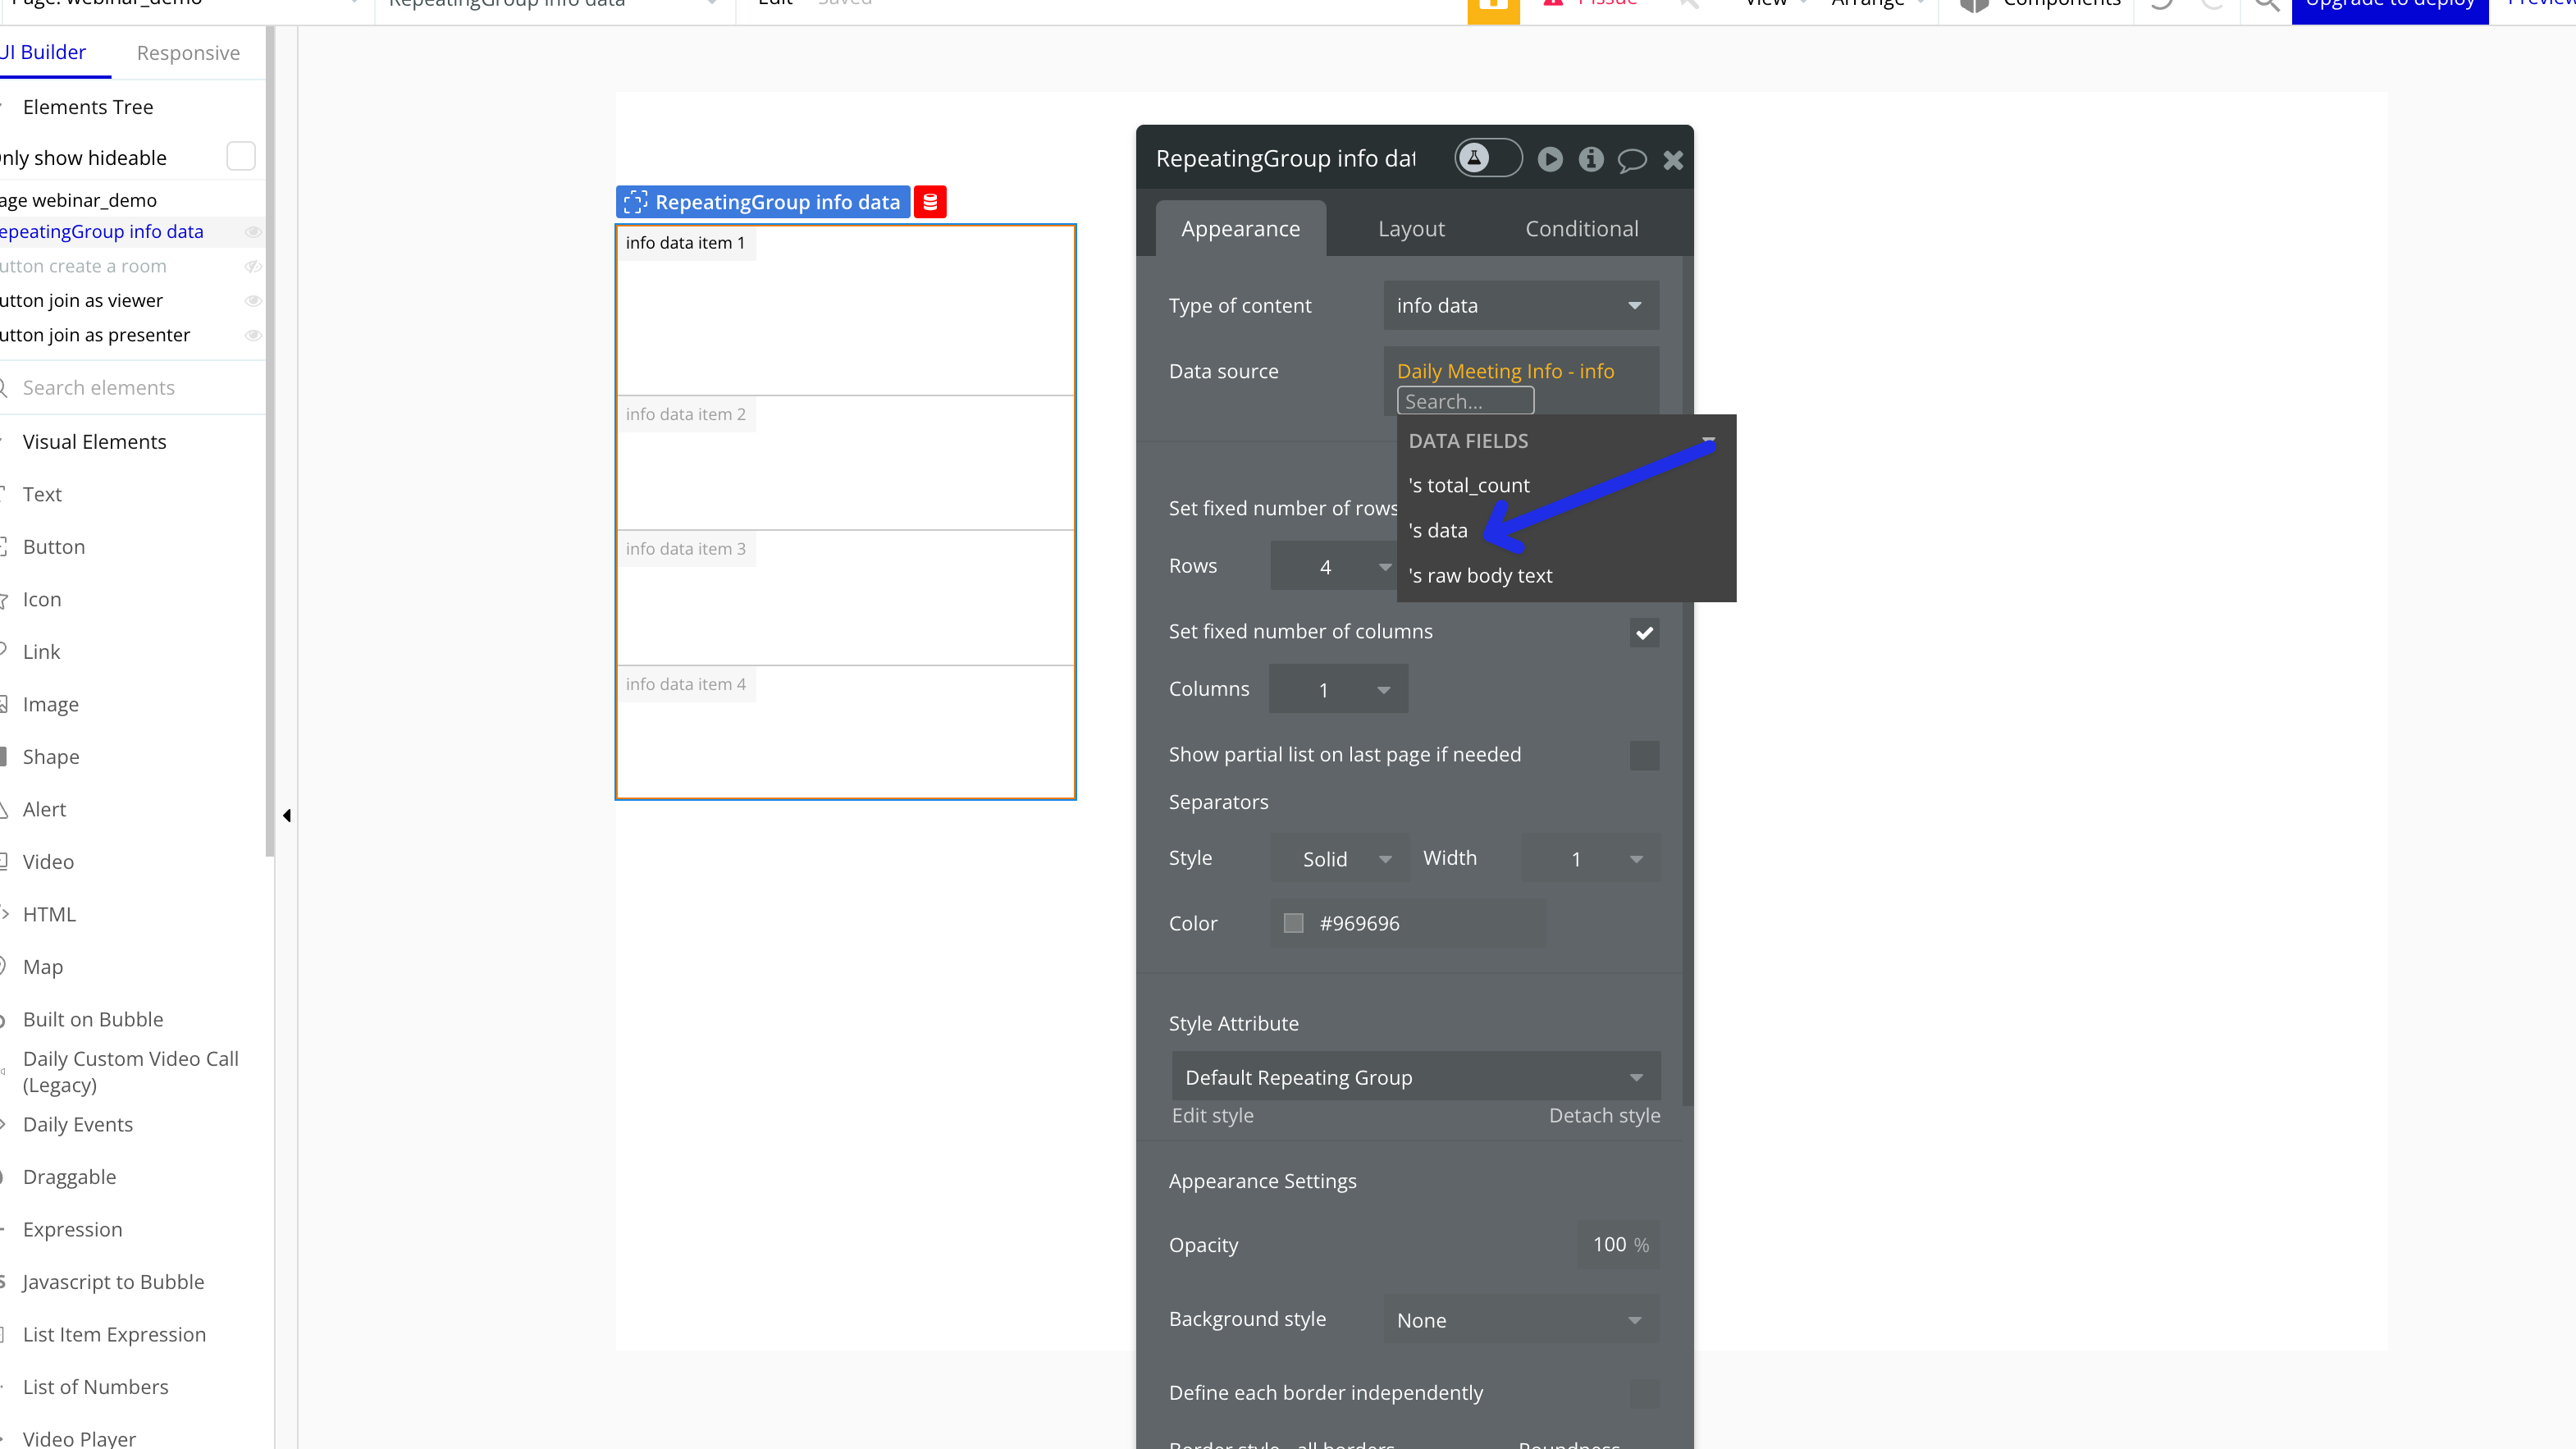
Task: Click the separator color swatch #969696
Action: pos(1293,923)
